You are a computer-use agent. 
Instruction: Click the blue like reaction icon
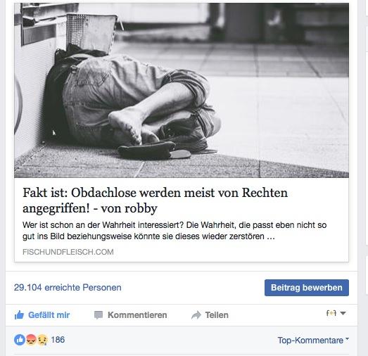[x=20, y=340]
